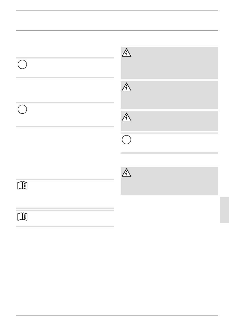Click the lower circle icon in left column
229x325 pixels.
(x=22, y=110)
